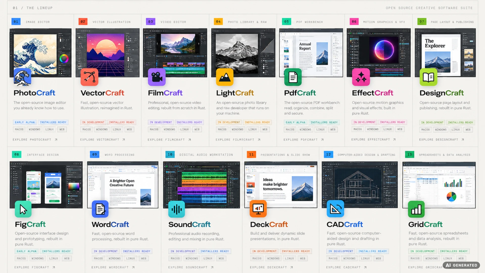Select the Linux tag under PhotoCraft
Viewport: 485px width, 273px height.
click(50, 129)
